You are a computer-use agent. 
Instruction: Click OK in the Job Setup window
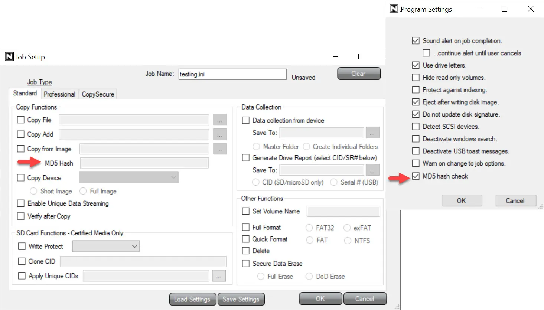(x=320, y=298)
